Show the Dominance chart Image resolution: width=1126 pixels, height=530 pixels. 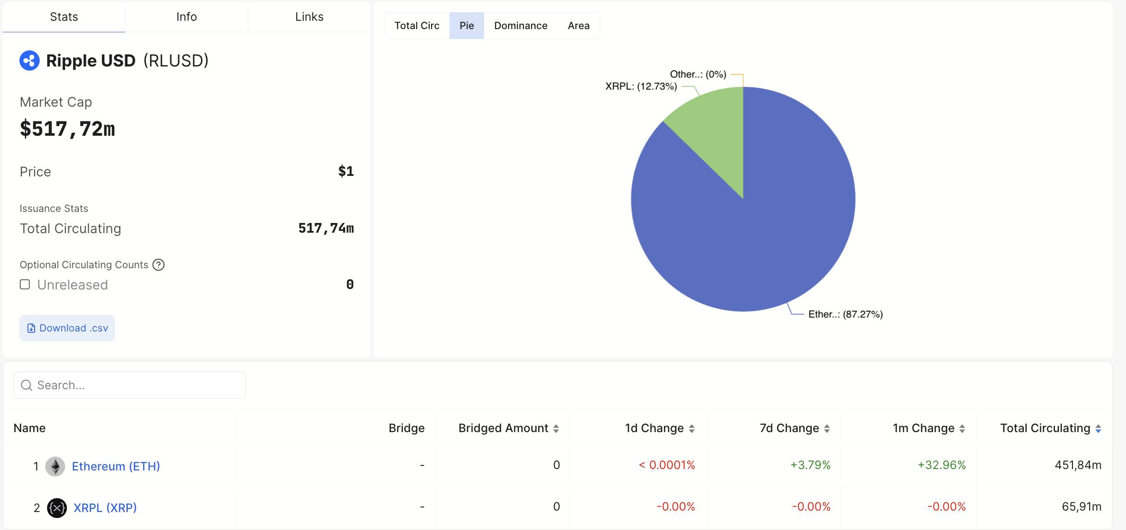521,25
